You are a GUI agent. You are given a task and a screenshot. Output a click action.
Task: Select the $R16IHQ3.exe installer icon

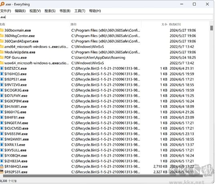(x=2, y=166)
